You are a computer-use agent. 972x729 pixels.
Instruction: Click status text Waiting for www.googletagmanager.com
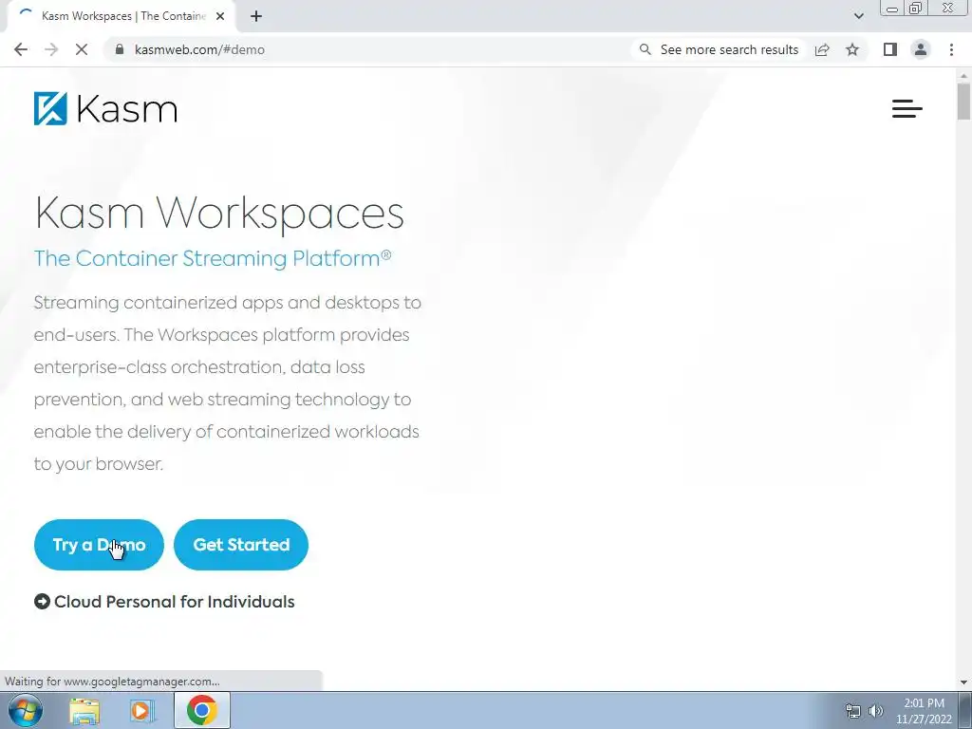(112, 682)
